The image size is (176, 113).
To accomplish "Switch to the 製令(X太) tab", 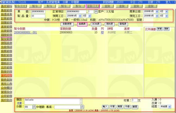I will tap(21, 6).
